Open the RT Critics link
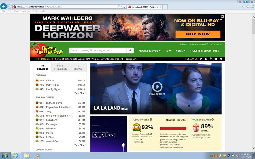Image resolution: width=255 pixels, height=159 pixels. 216,44
